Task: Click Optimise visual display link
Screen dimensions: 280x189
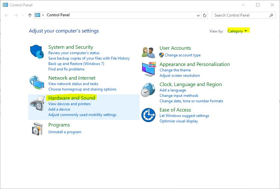Action: click(179, 121)
